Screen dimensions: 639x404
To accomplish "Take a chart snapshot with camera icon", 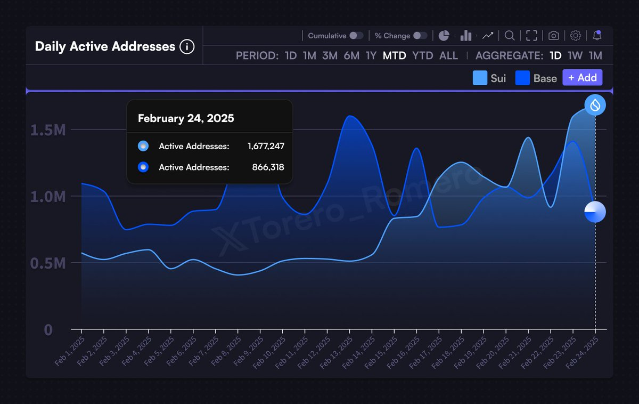I will tap(554, 36).
